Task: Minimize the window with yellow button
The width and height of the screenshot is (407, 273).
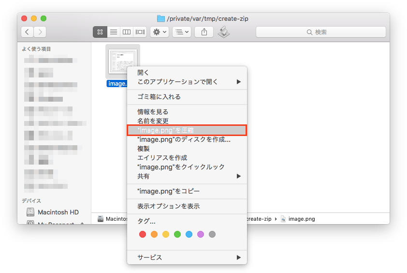Action: click(x=34, y=18)
